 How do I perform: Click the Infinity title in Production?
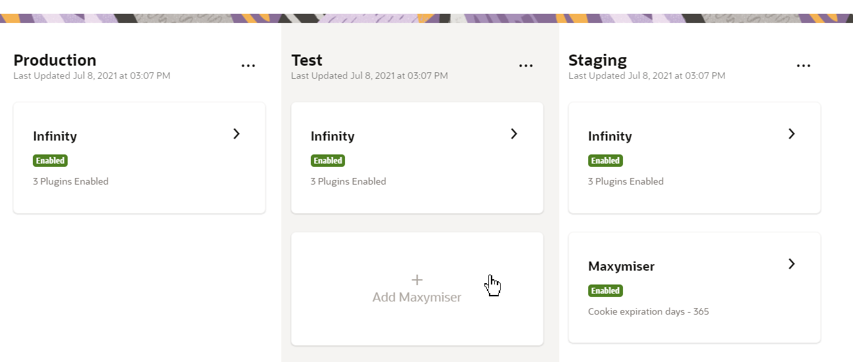click(55, 137)
